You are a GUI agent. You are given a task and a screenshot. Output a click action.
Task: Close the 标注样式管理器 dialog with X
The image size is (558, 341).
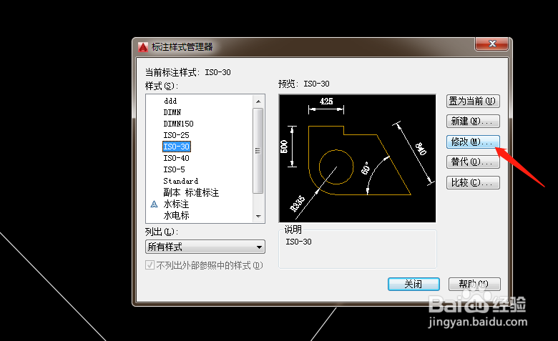[492, 44]
